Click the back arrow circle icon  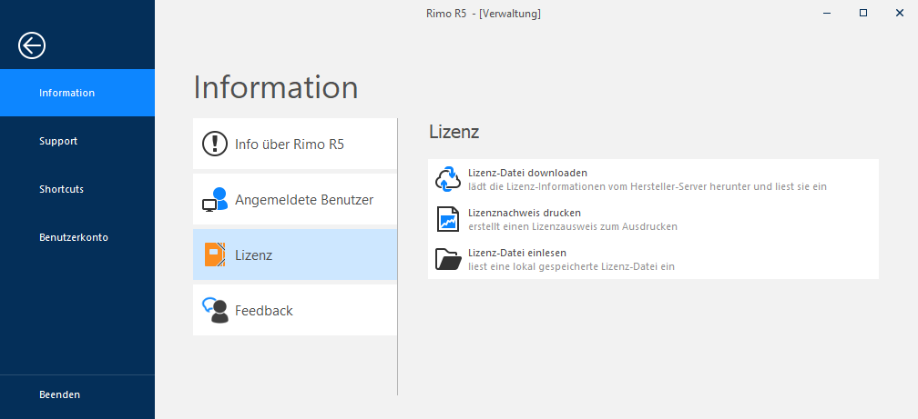coord(32,45)
